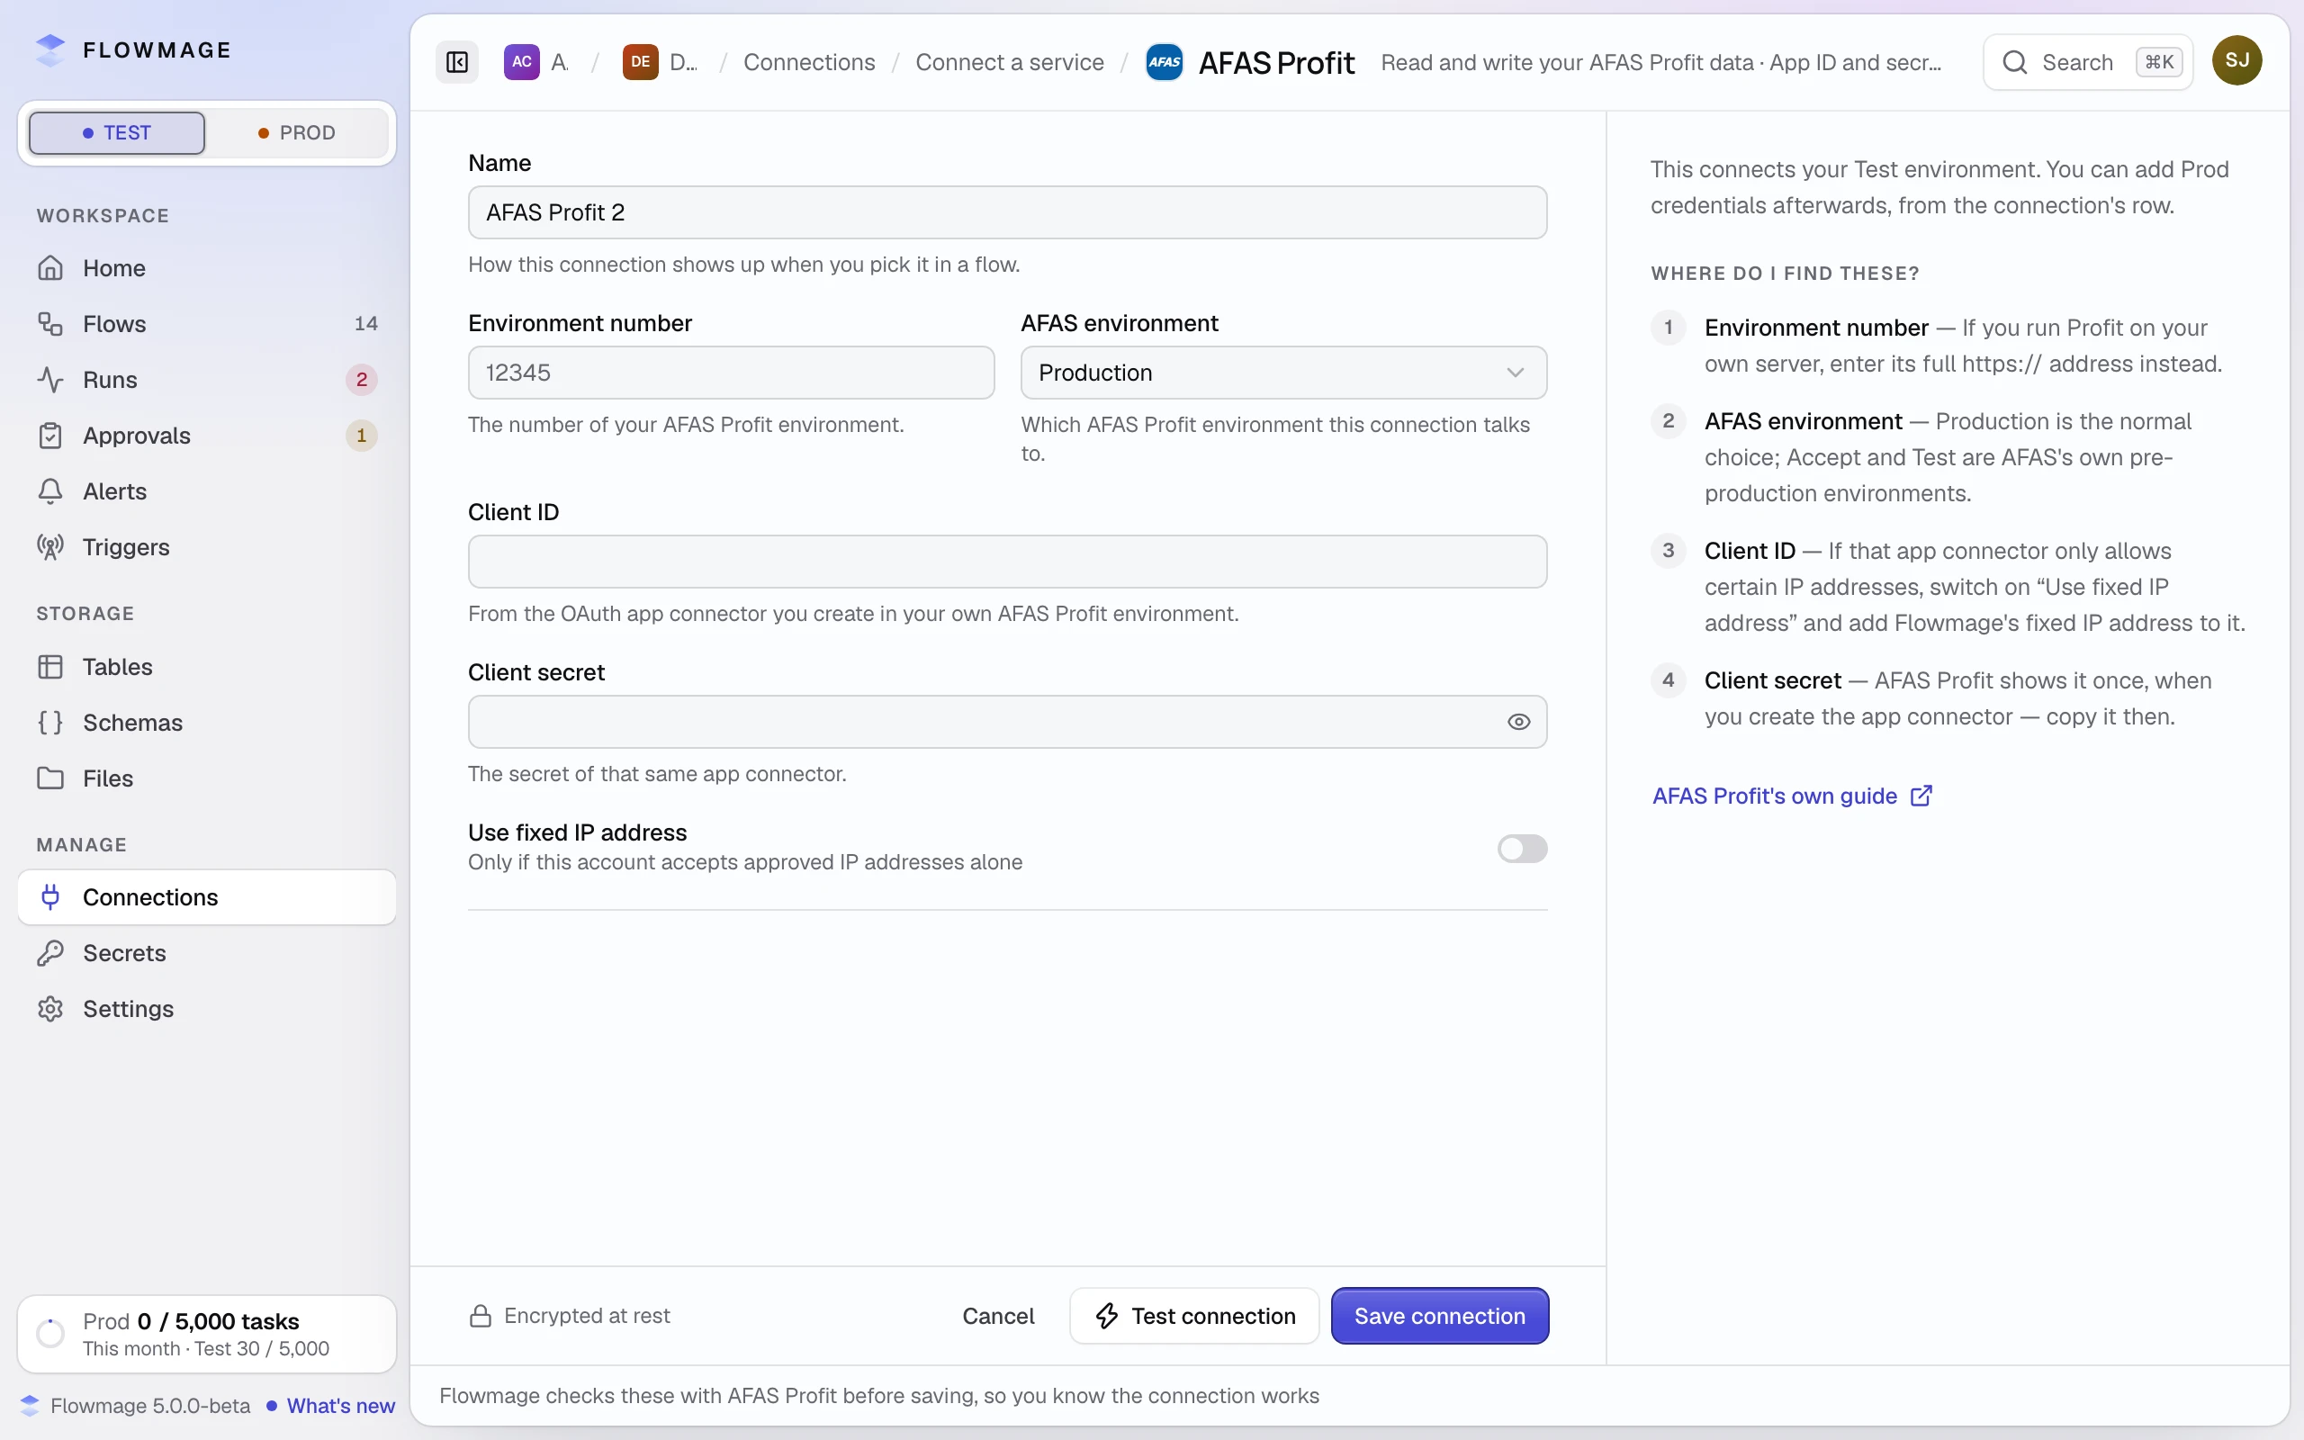Click the Flows count 14
Screen dimensions: 2304x1440
365,324
